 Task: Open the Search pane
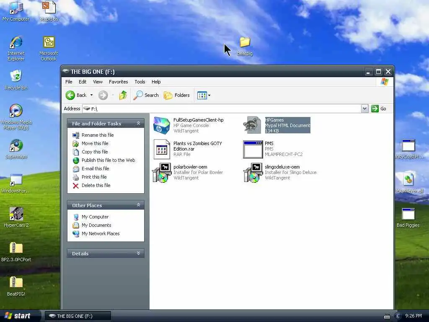pos(146,95)
